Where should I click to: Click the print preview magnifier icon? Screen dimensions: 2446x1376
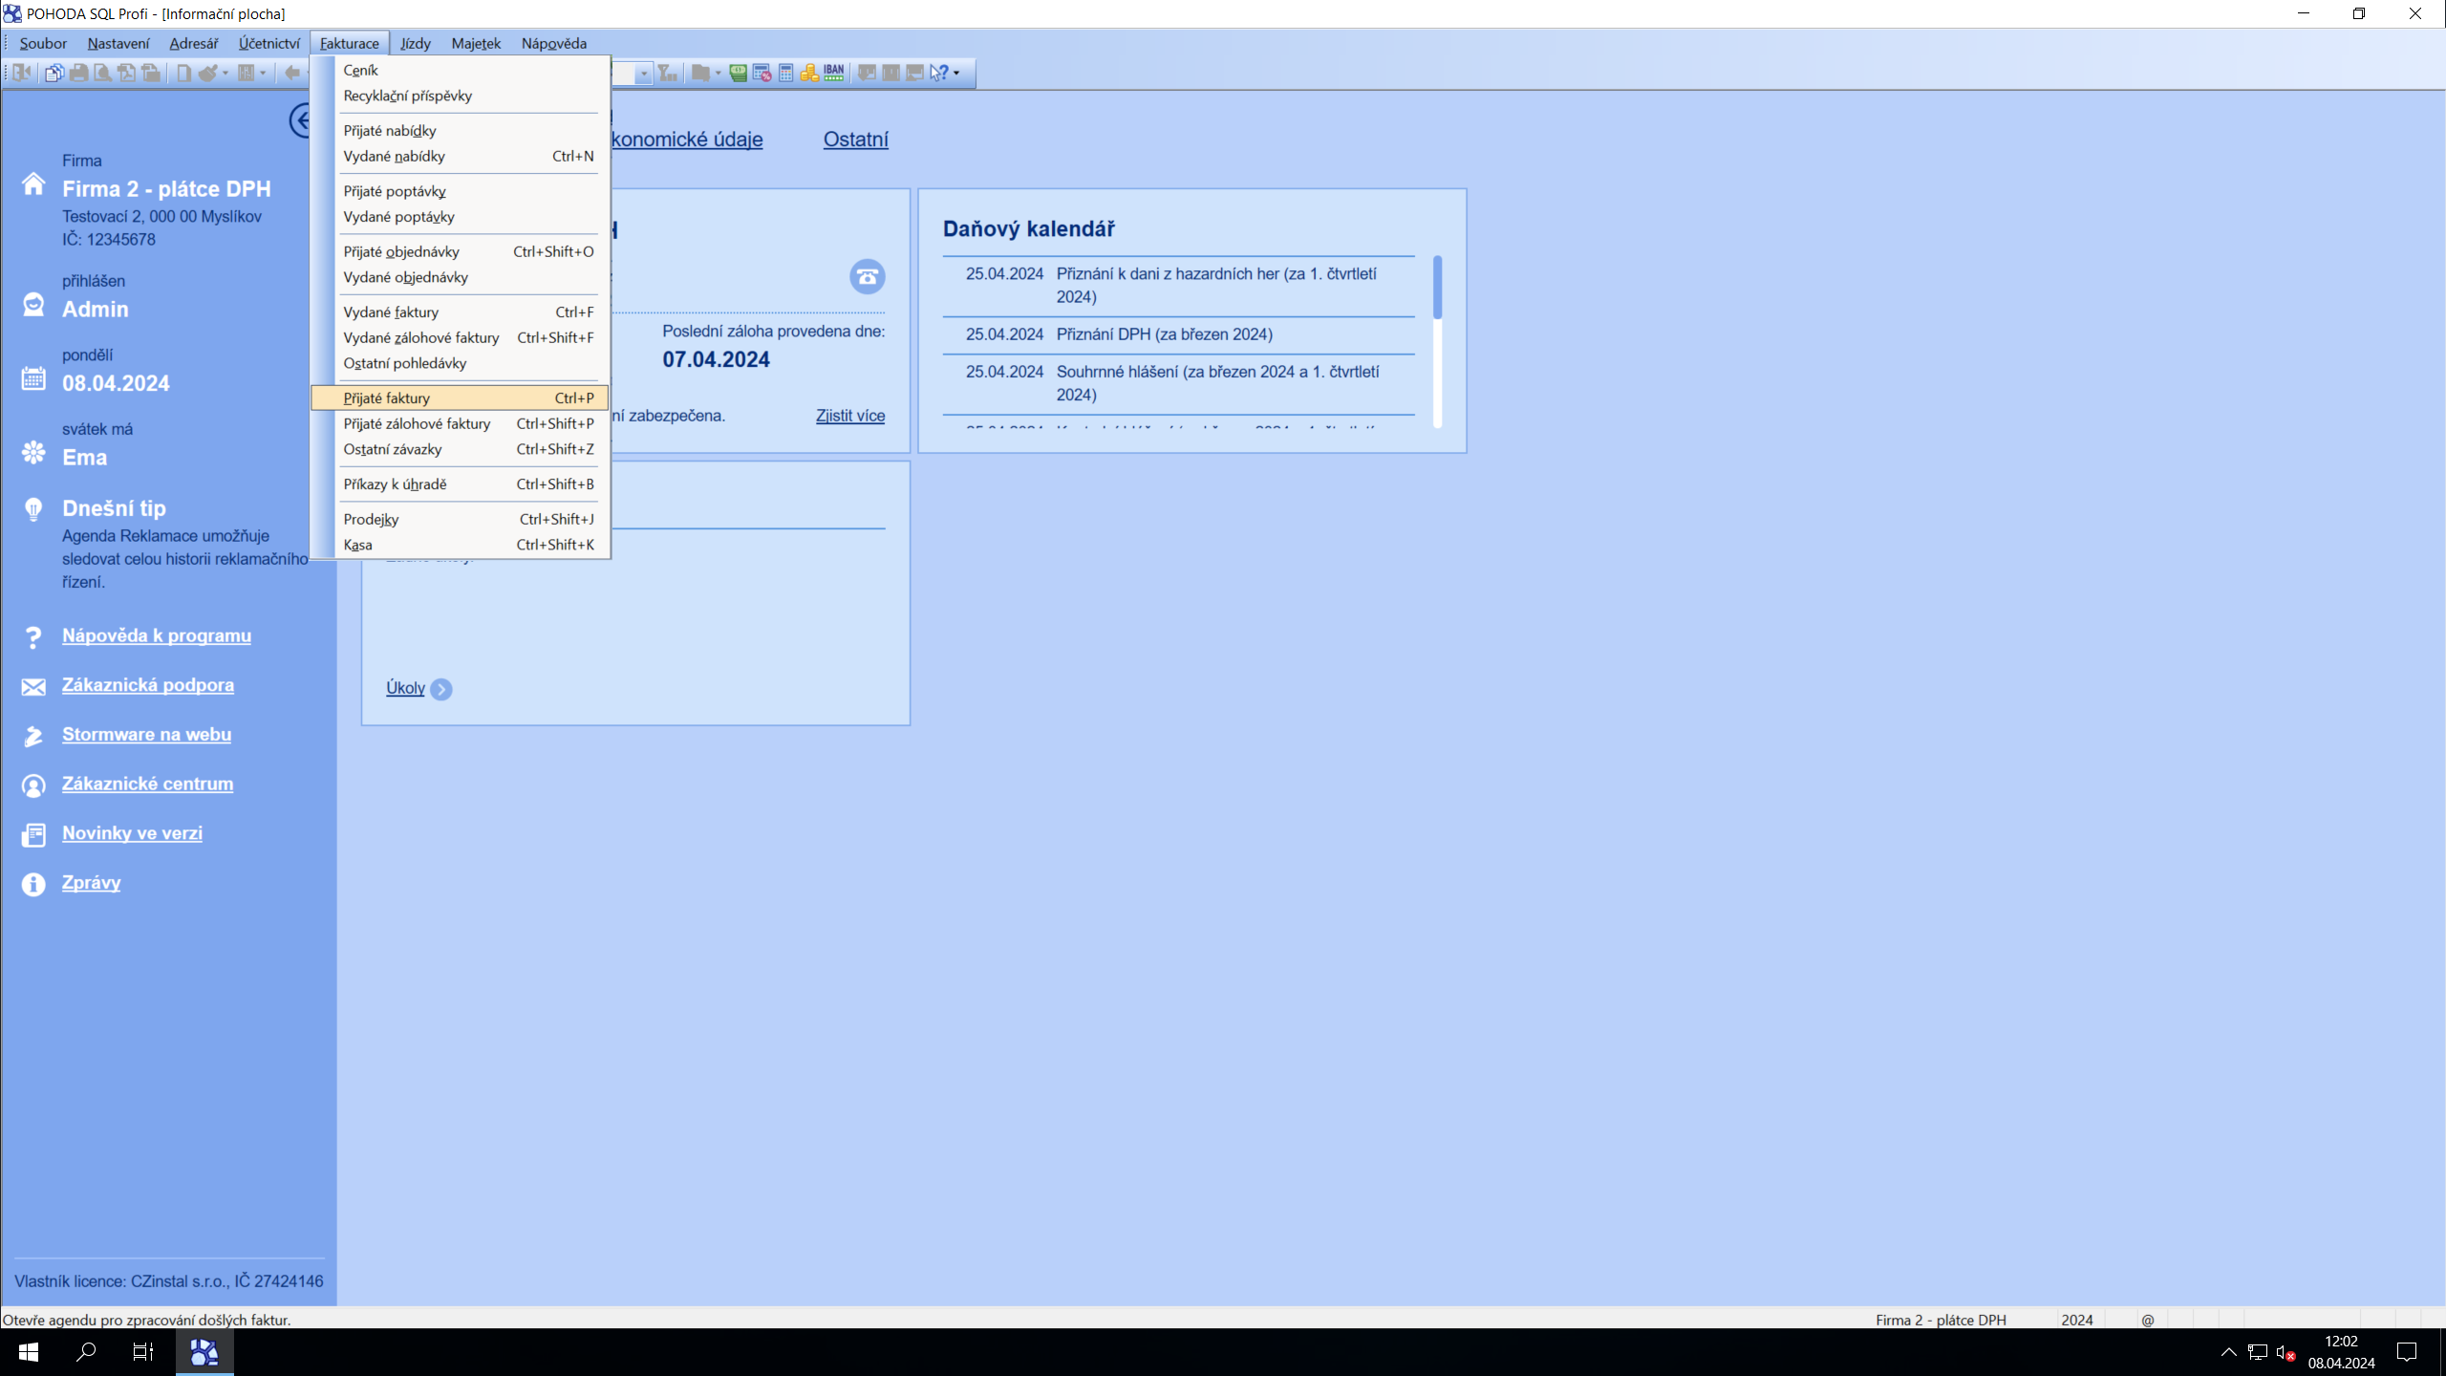tap(102, 73)
